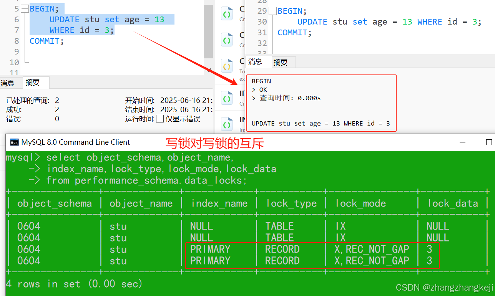Screen dimensions: 495x296
Task: Click line number 32 in the right editor
Action: (x=262, y=43)
